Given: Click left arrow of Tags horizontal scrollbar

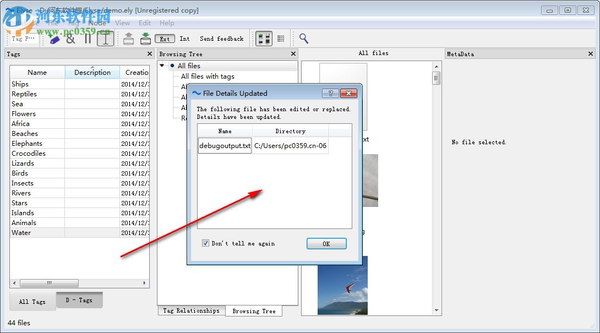Looking at the screenshot, I should pyautogui.click(x=14, y=283).
